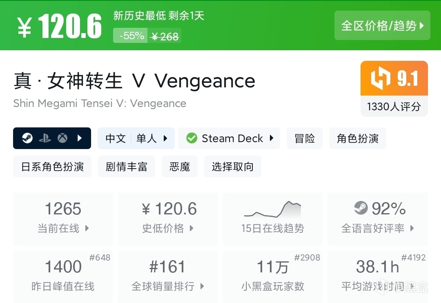Click the PlayStation platform icon

45,138
